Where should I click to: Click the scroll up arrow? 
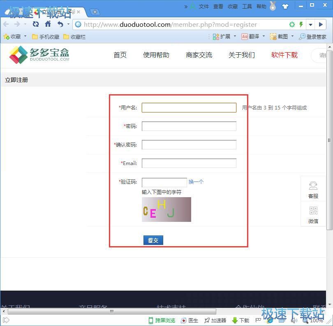(329, 47)
